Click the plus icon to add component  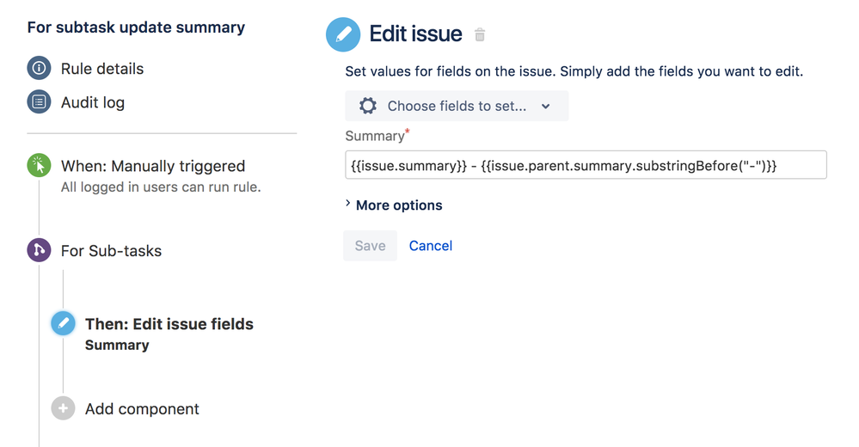(x=63, y=408)
